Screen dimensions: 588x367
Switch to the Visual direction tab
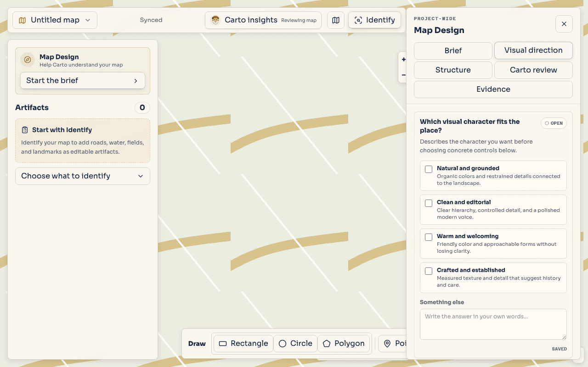click(x=533, y=50)
